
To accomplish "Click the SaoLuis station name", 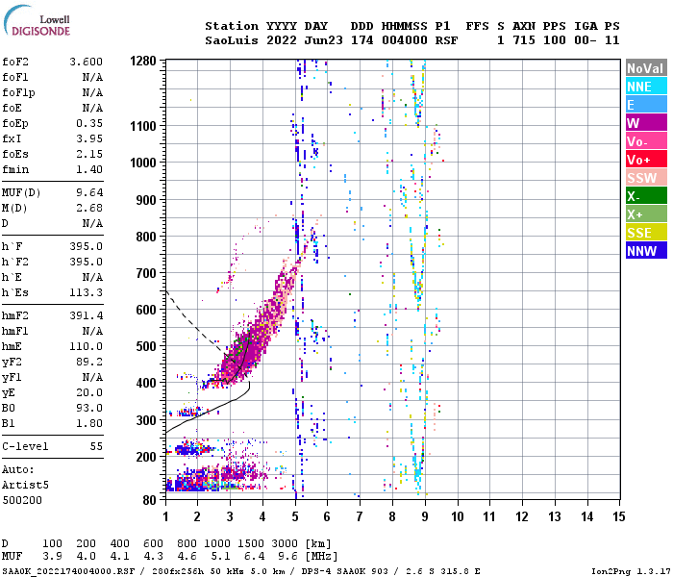I will [x=232, y=40].
